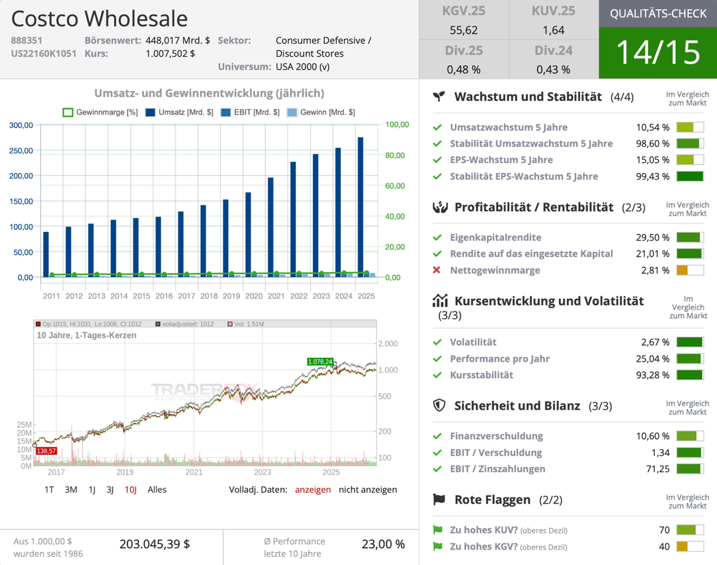Click the checkmark next to EBIT / Verschuldung

[x=438, y=453]
